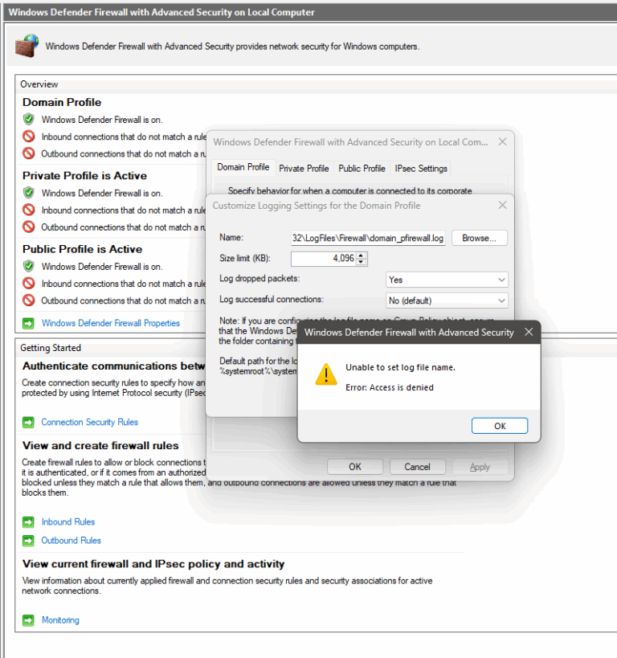Open the Log dropped packets dropdown
This screenshot has height=658, width=617.
[447, 280]
